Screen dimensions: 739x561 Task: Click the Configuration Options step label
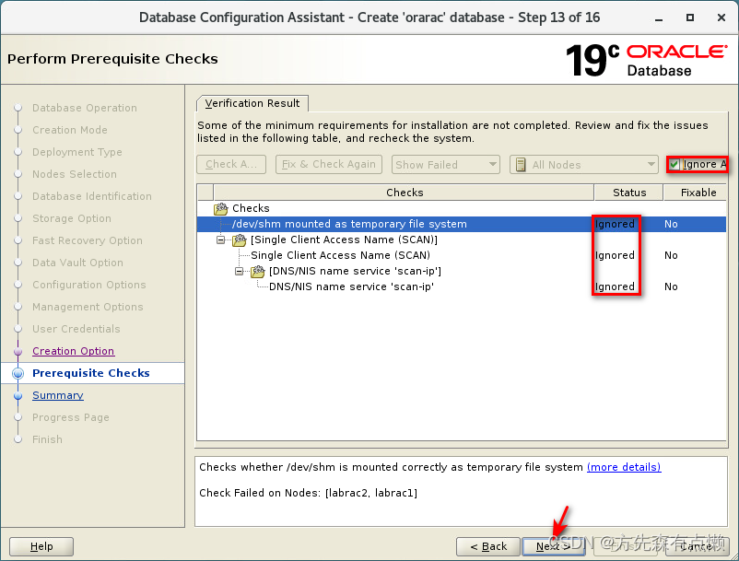(89, 285)
